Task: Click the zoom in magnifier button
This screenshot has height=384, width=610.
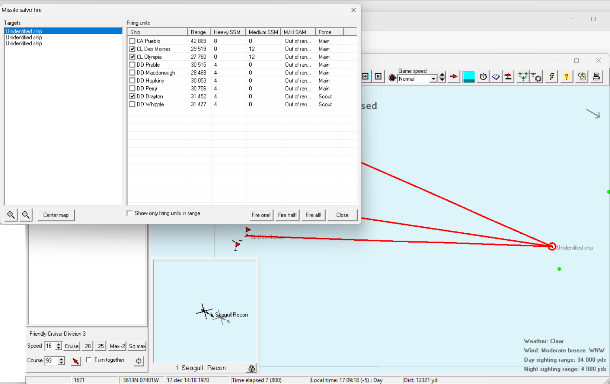Action: tap(11, 215)
